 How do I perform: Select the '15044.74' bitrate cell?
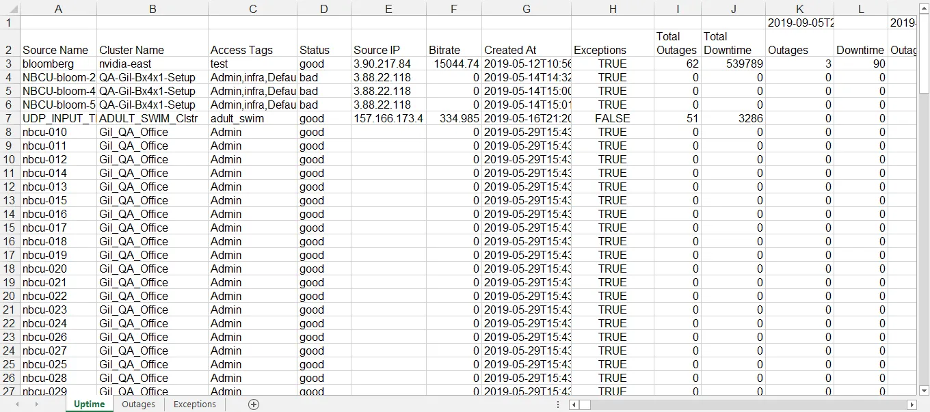point(454,64)
